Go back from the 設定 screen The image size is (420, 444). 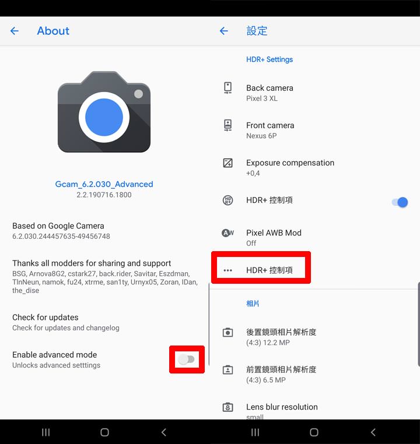click(x=224, y=31)
